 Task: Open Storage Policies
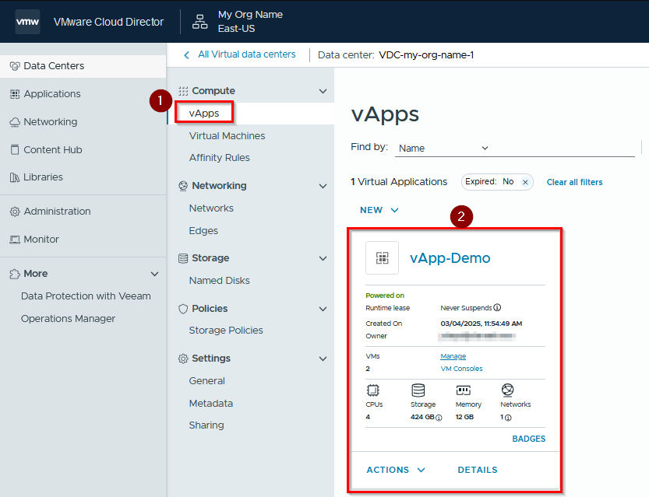point(226,331)
